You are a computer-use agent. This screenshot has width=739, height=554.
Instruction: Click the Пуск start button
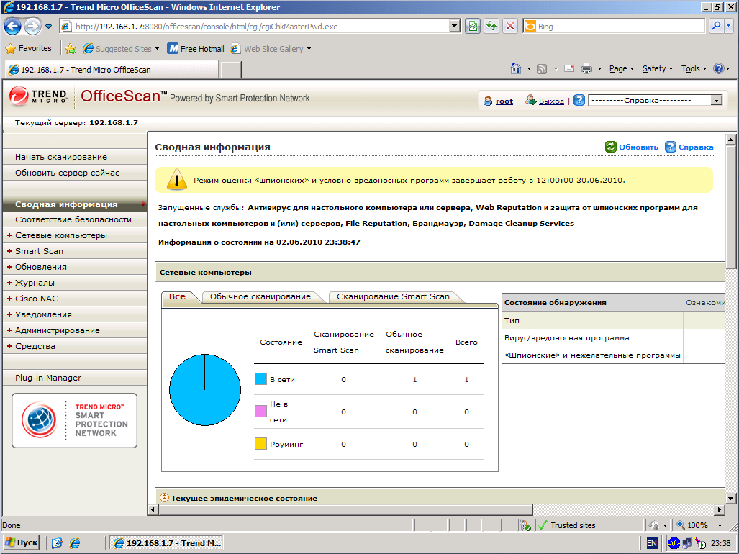(x=21, y=542)
